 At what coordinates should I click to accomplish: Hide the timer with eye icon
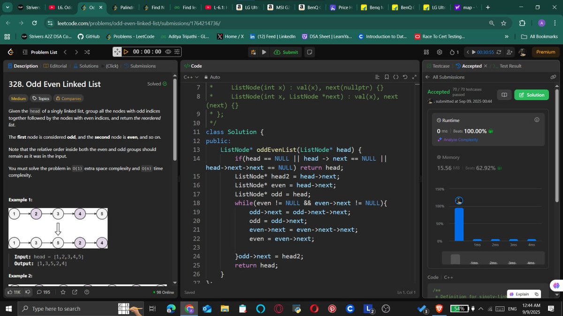point(168,52)
